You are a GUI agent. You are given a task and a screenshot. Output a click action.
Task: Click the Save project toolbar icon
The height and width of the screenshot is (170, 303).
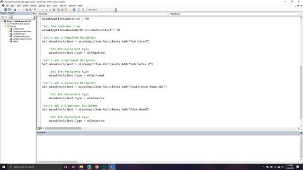15,9
